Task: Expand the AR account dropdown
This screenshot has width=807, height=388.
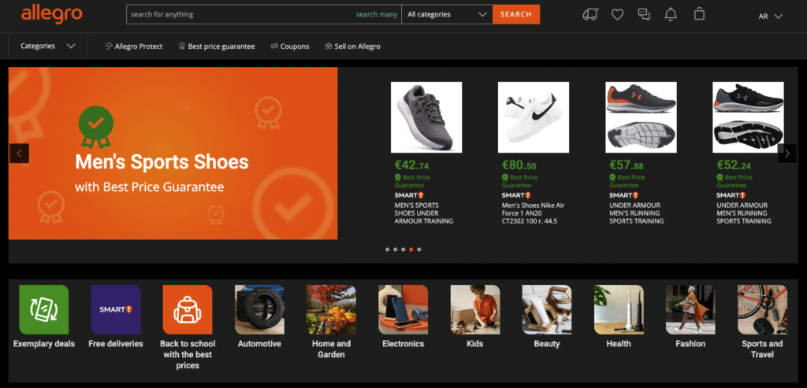Action: pos(770,17)
